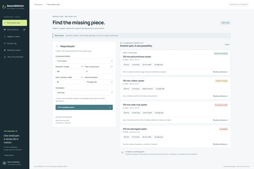Review evidence for the damaged caster
The height and width of the screenshot is (169, 254).
pos(221,144)
